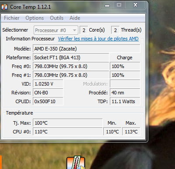The height and width of the screenshot is (169, 175).
Task: Click the Vérifier les mises à jour AMD link
Action: coord(98,39)
